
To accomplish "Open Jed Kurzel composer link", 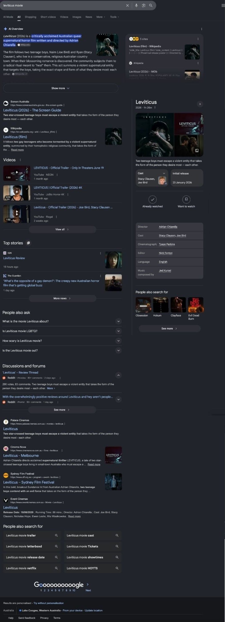I will coord(165,271).
